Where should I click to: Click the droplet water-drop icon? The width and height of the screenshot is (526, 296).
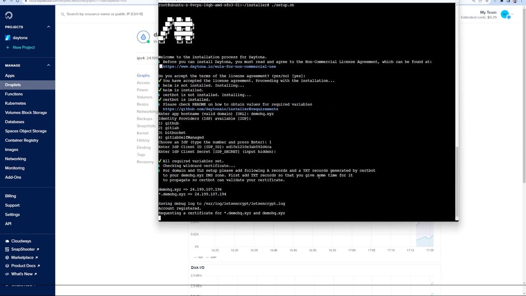[143, 37]
